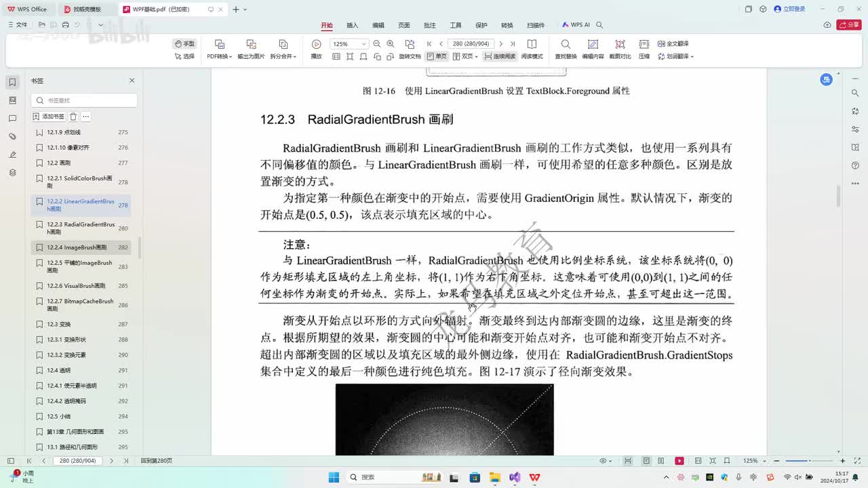Open the 划词翻译 word translate dropdown
This screenshot has width=868, height=488.
(675, 56)
